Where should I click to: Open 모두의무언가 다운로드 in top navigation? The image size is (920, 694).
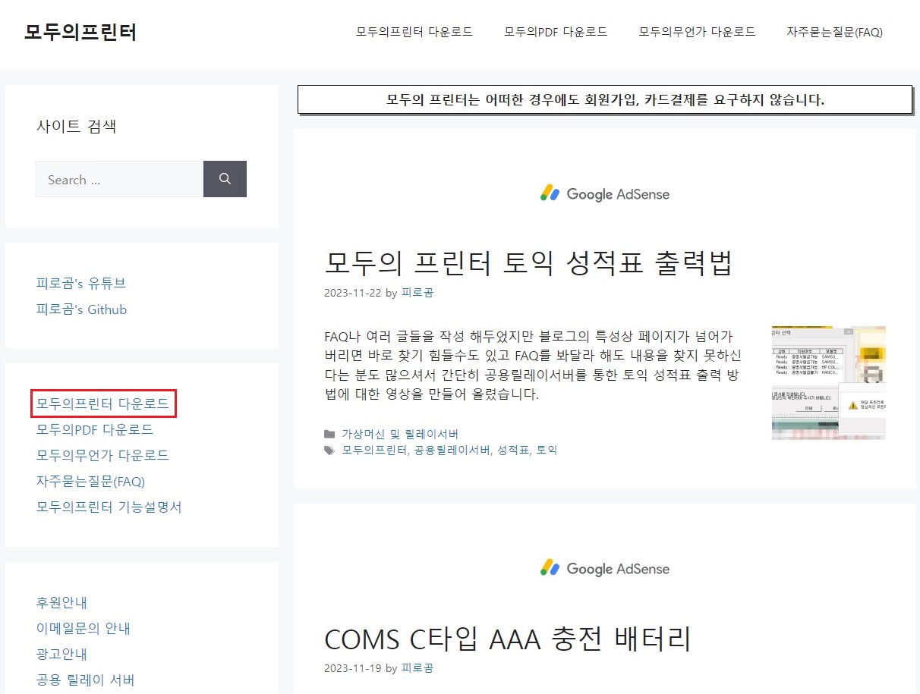[697, 32]
